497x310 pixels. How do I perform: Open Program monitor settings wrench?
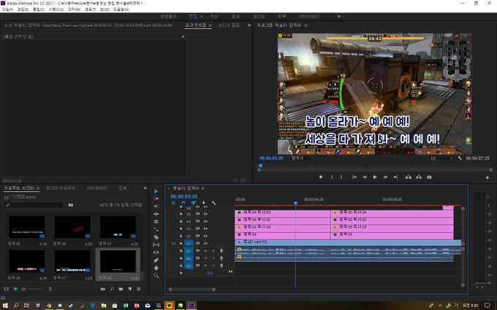click(460, 158)
